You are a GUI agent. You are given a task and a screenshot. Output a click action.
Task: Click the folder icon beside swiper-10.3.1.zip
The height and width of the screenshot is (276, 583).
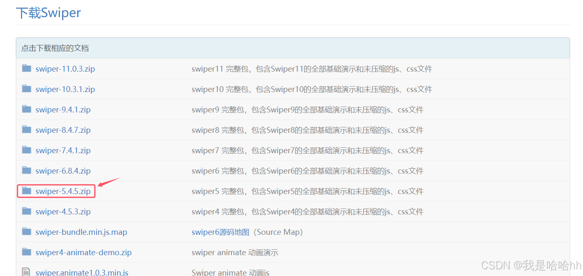click(x=27, y=89)
